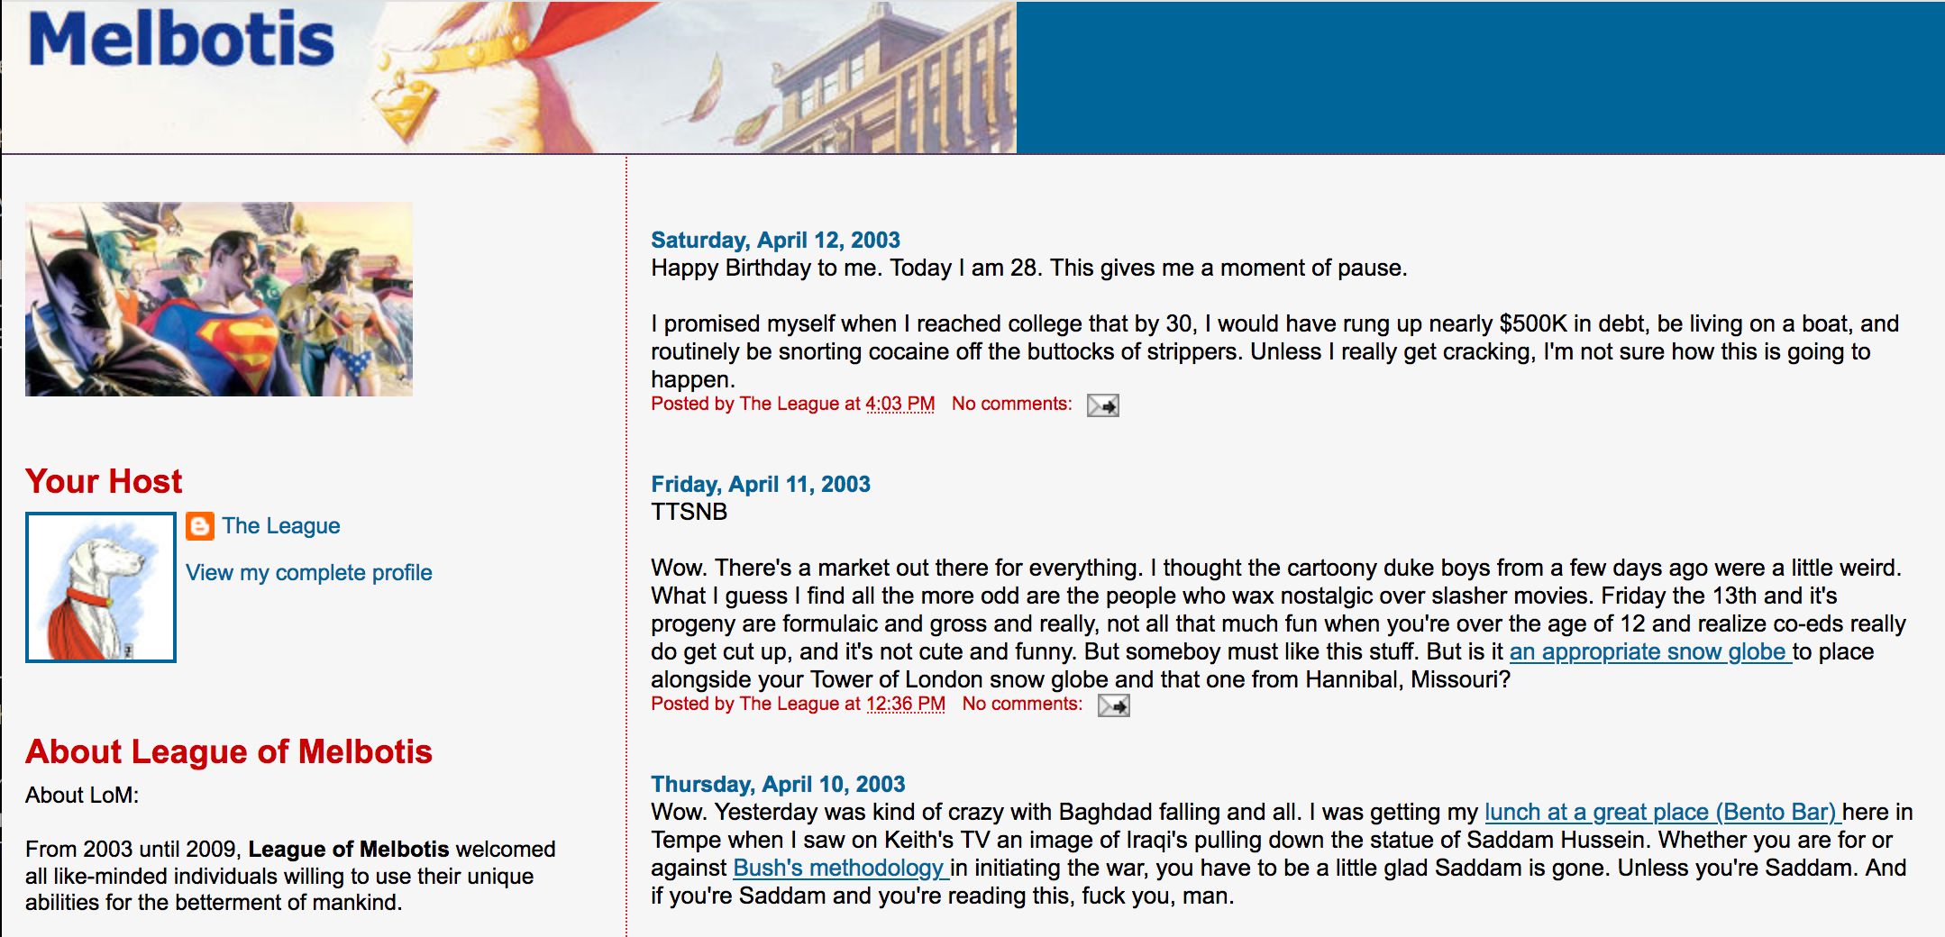The image size is (1945, 937).
Task: Open the 12:36 PM post permalink
Action: click(x=905, y=704)
